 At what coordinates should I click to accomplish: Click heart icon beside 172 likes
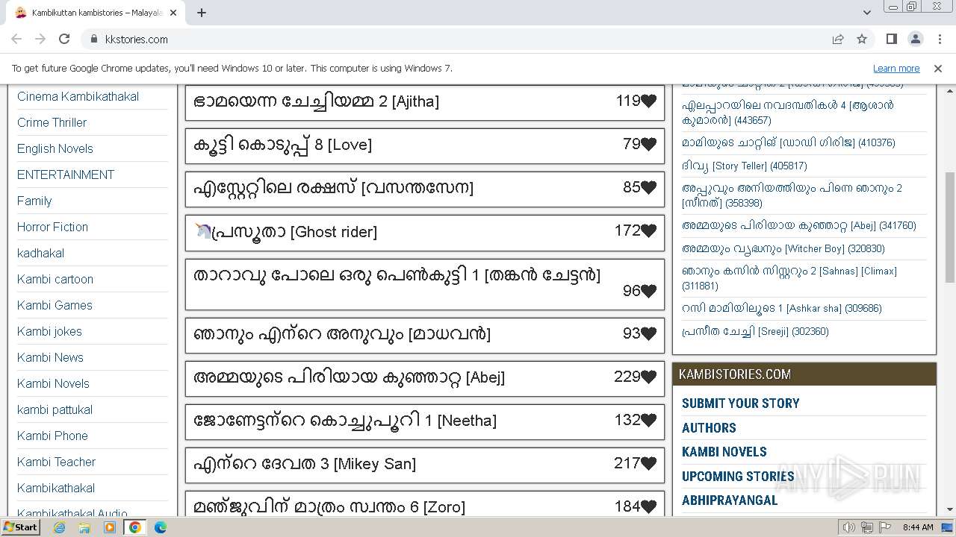click(648, 230)
